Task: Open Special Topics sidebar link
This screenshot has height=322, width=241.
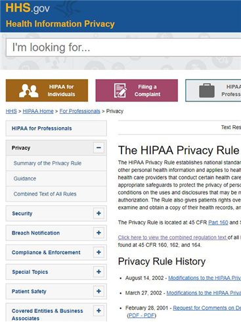Action: pyautogui.click(x=30, y=272)
